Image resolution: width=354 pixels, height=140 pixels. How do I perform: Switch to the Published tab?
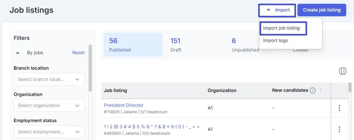click(x=133, y=45)
